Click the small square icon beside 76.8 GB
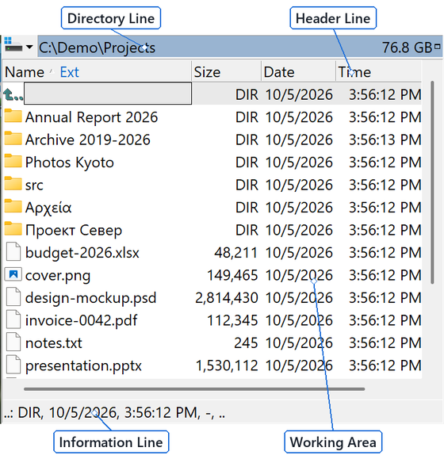This screenshot has height=459, width=444. click(x=438, y=47)
